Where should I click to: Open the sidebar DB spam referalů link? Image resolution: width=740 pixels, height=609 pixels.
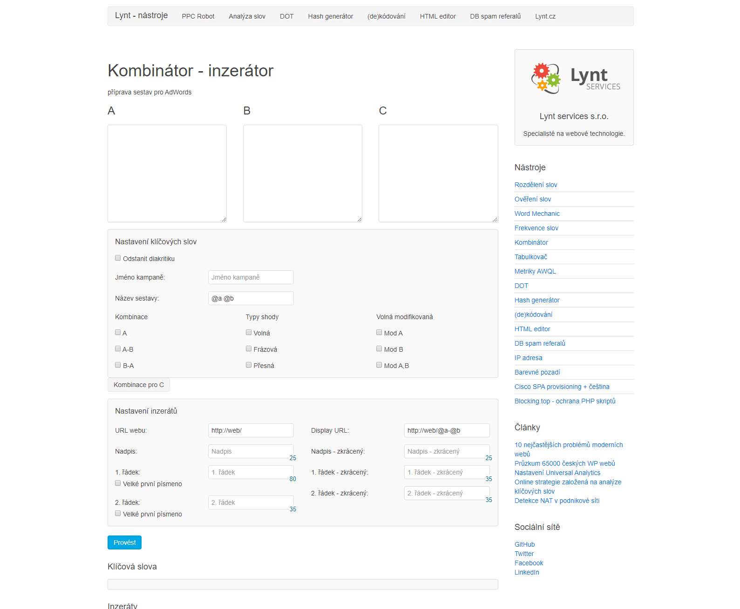click(540, 343)
